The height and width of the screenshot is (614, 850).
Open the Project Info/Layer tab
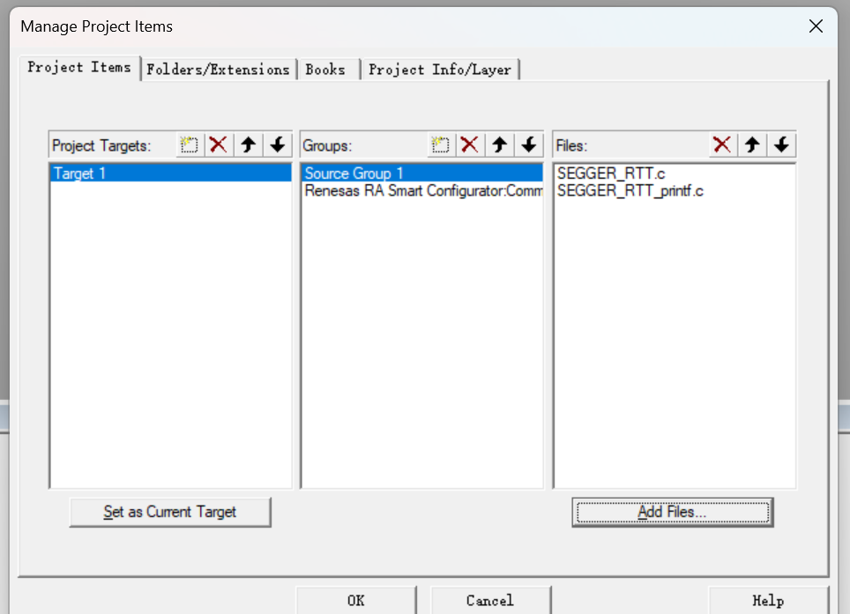click(x=440, y=70)
